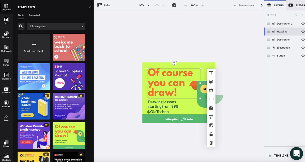Open the Bkground panel

6,76
